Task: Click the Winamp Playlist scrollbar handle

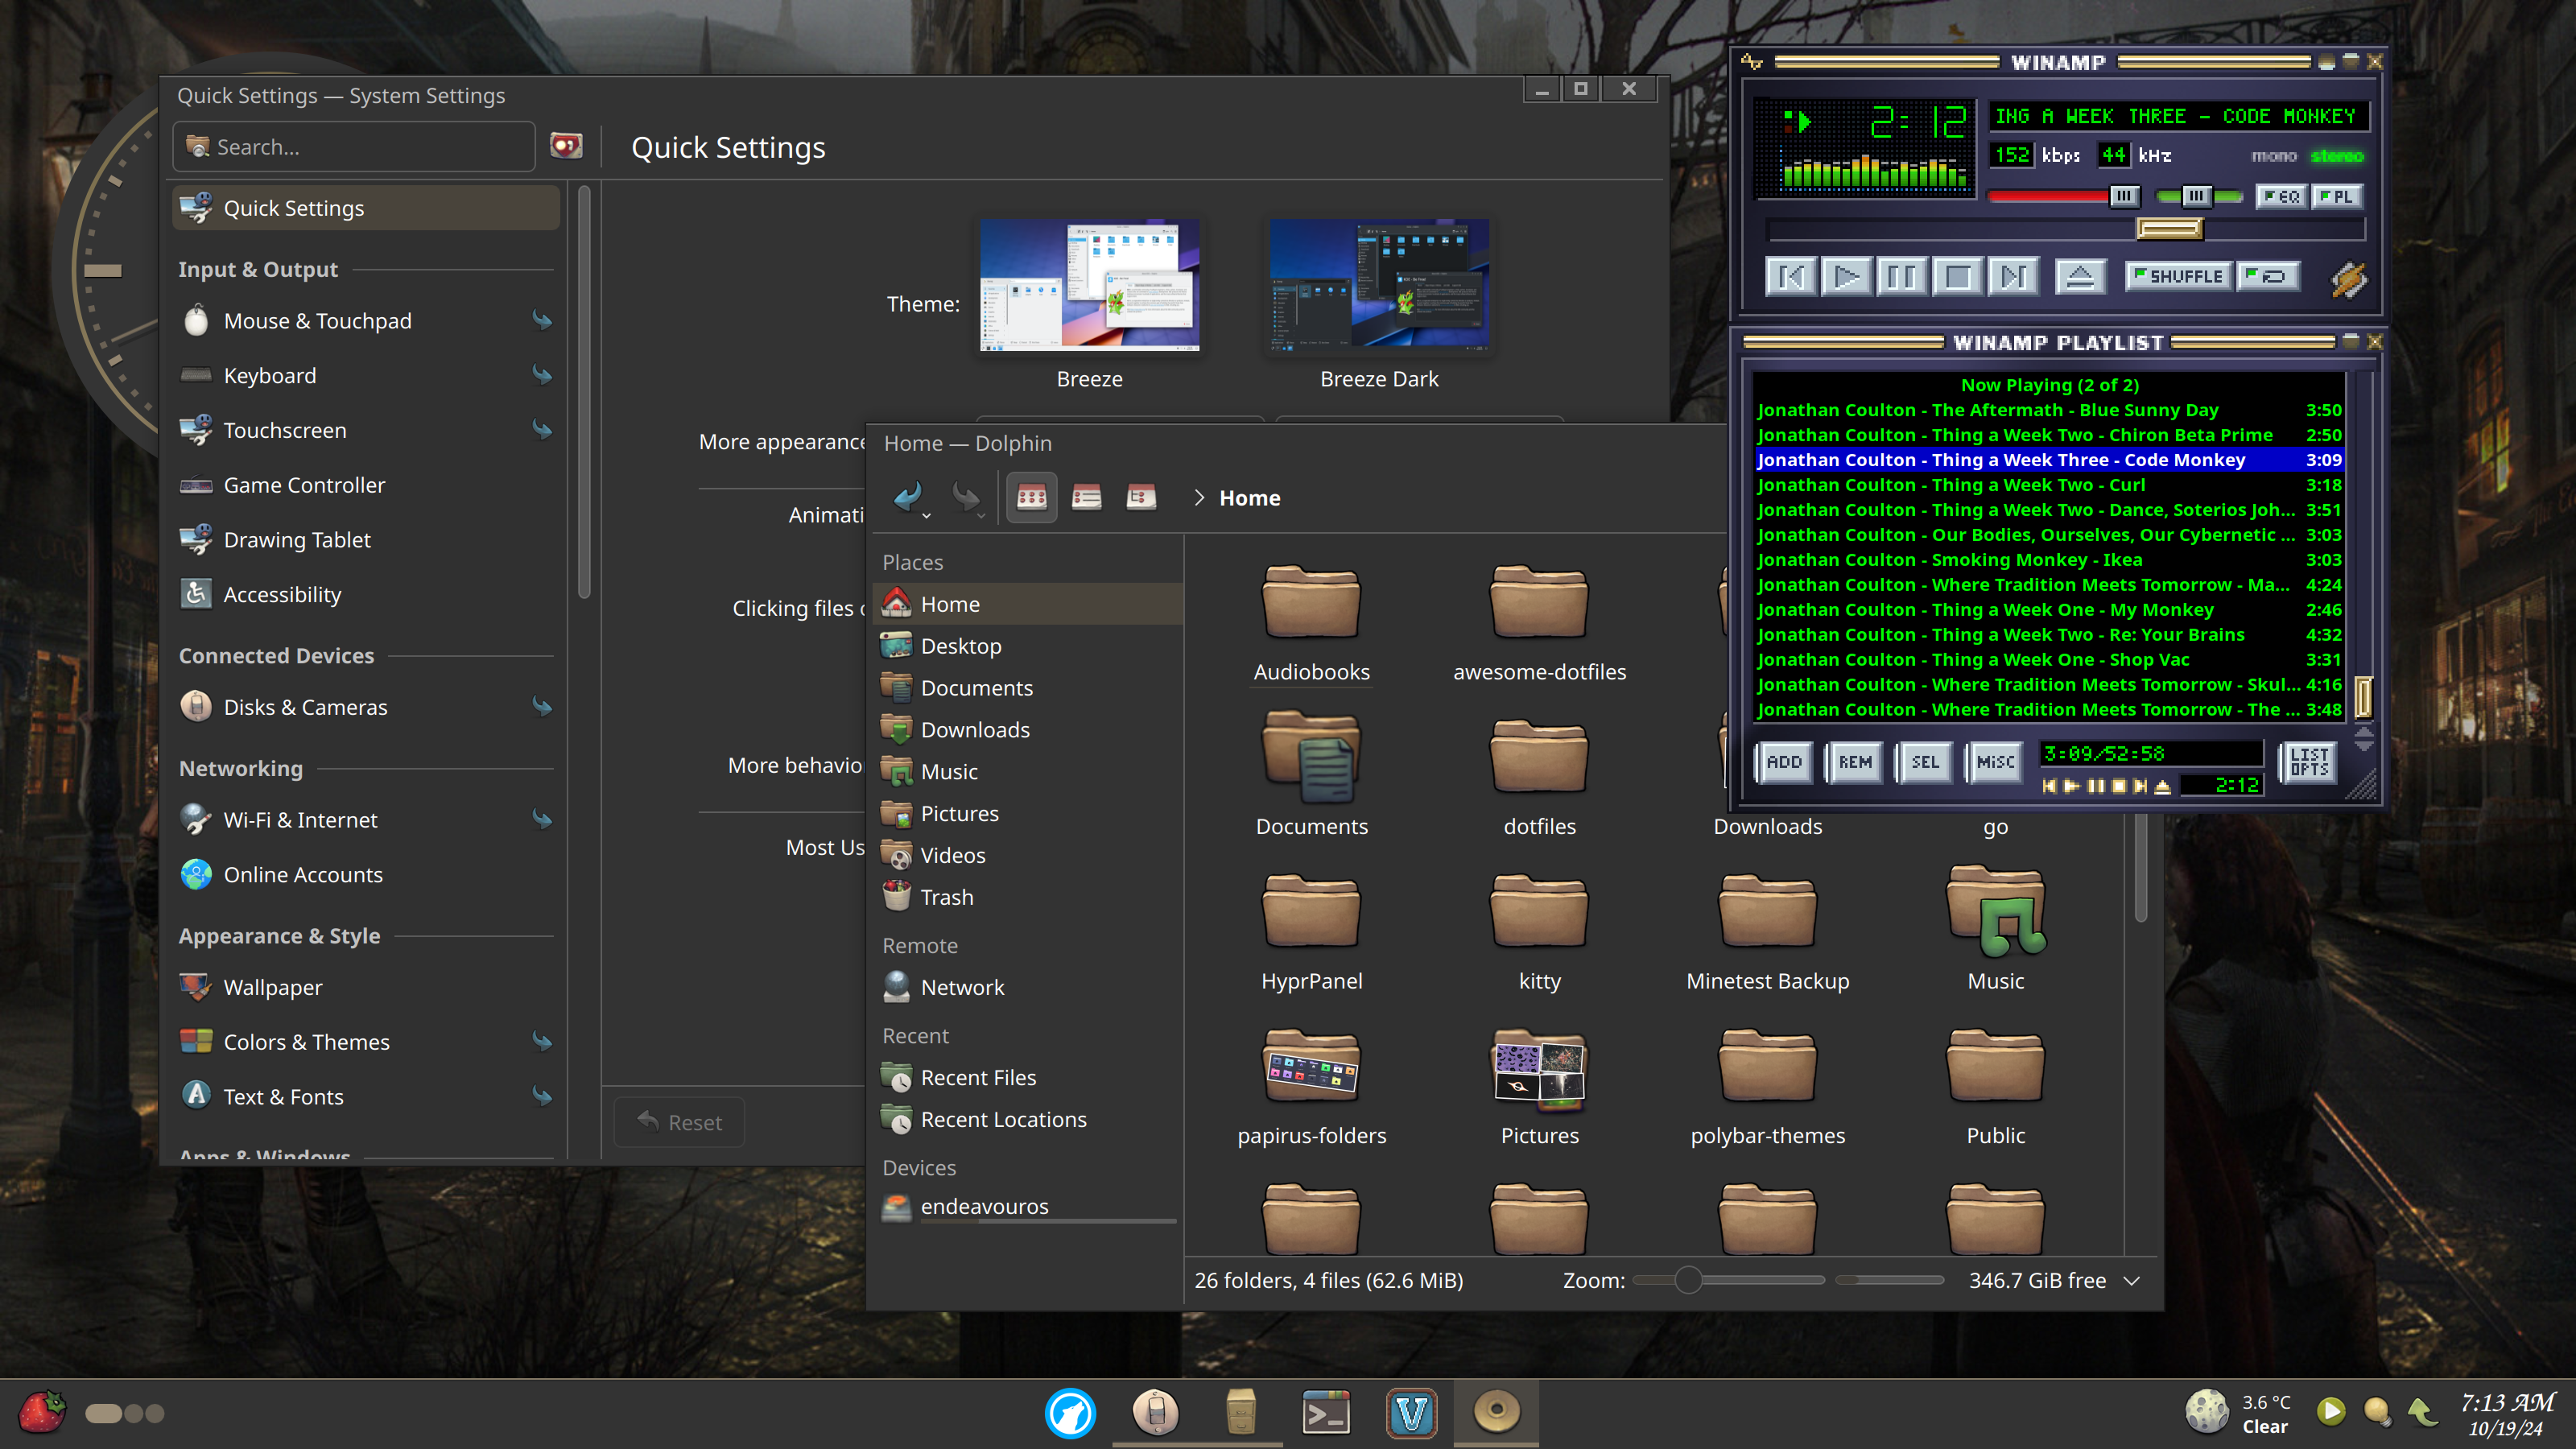Action: 2364,697
